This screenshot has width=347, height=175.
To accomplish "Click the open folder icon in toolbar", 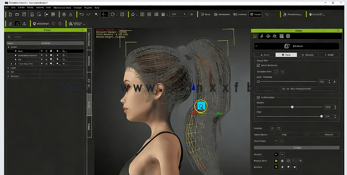I will 17,14.
